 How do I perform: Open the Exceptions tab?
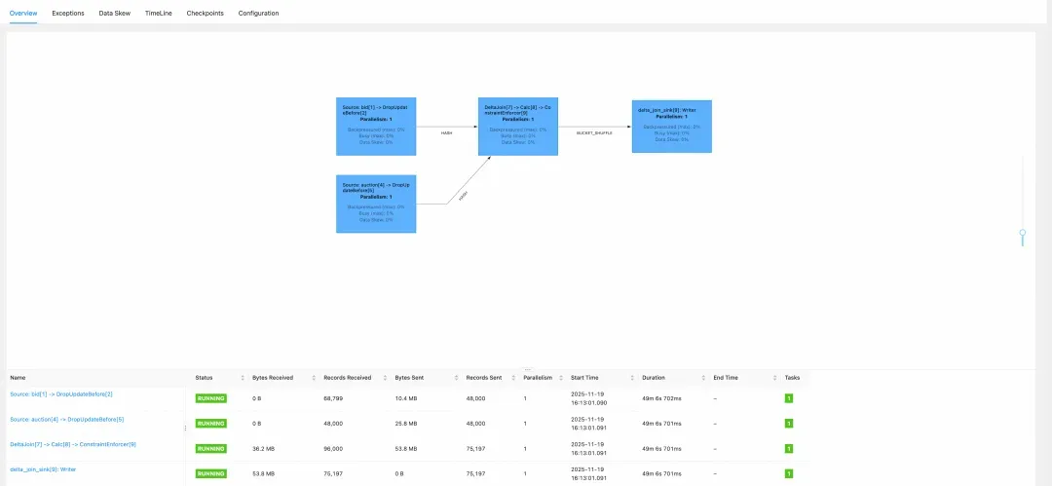(x=68, y=13)
